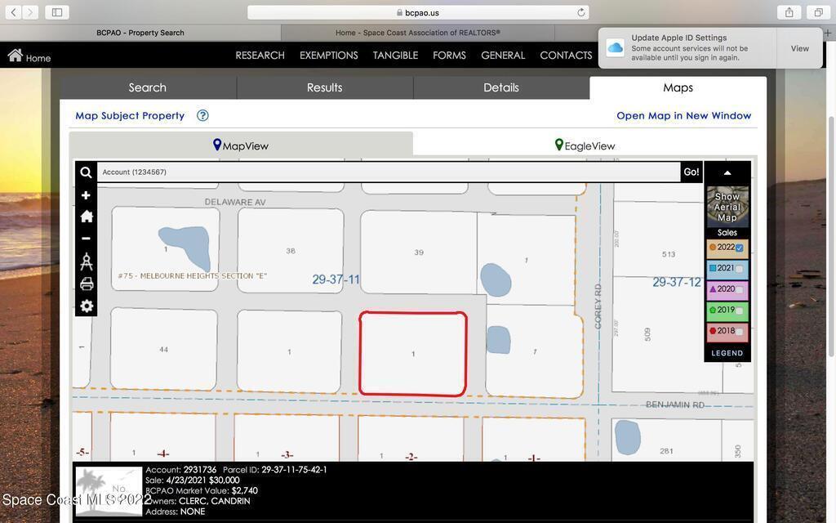The height and width of the screenshot is (523, 836).
Task: Enable the 2019 sales checkbox
Action: click(740, 311)
